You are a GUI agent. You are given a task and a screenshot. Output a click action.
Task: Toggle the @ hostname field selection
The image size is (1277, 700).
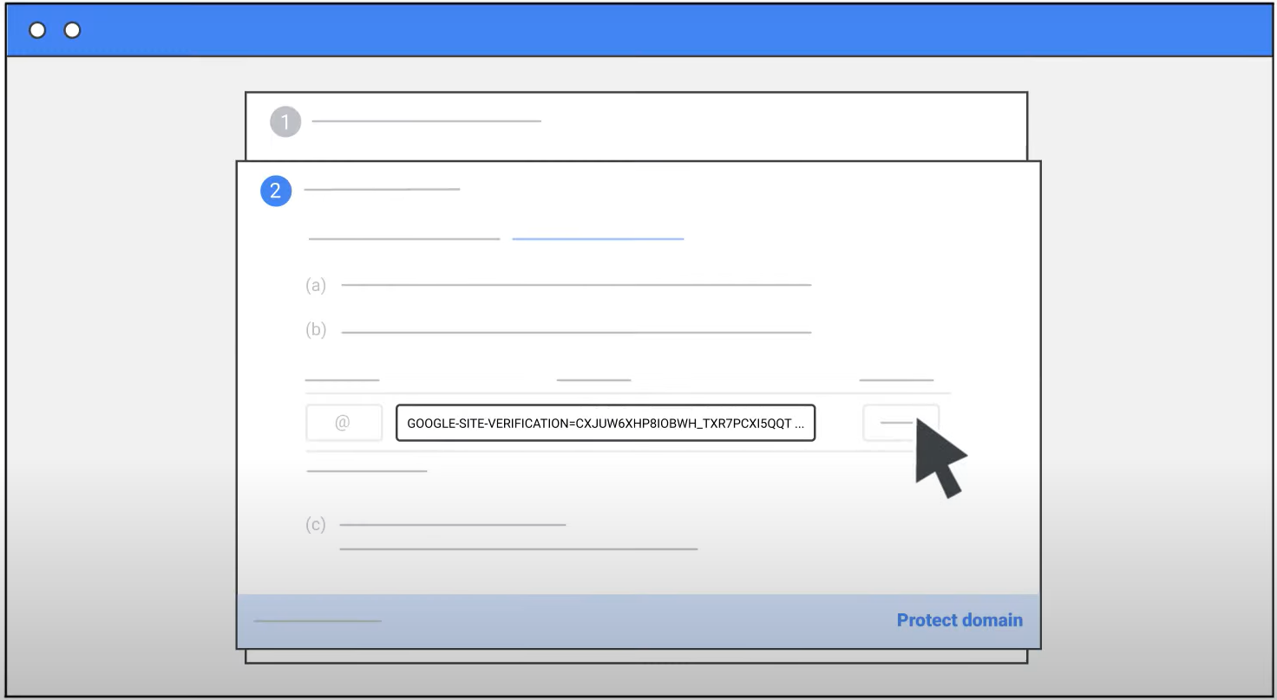click(344, 423)
